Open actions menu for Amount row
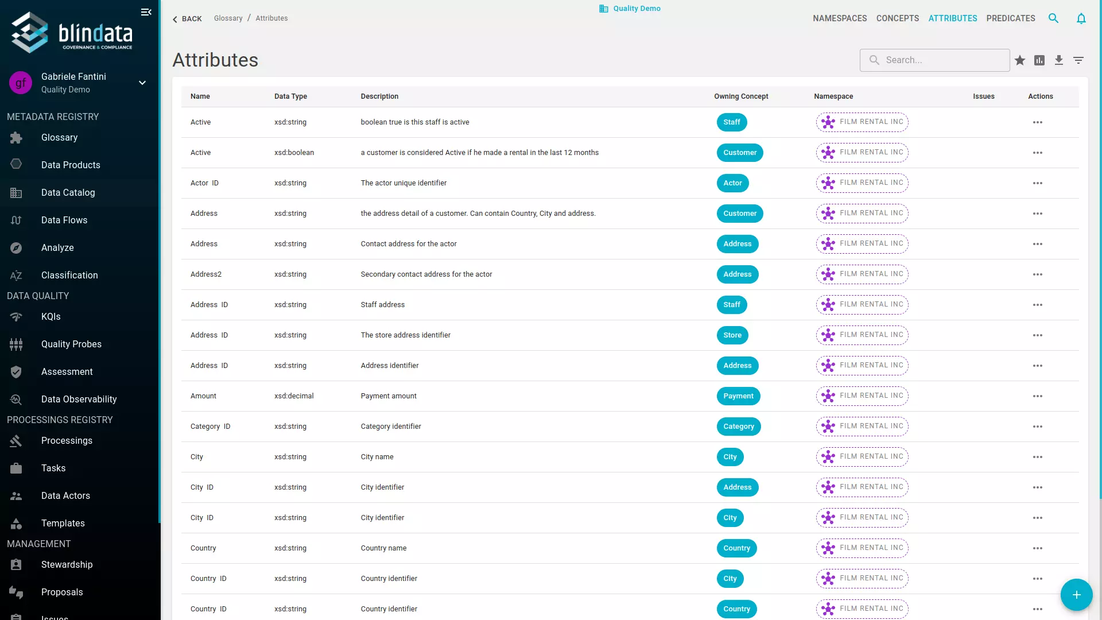 tap(1038, 396)
